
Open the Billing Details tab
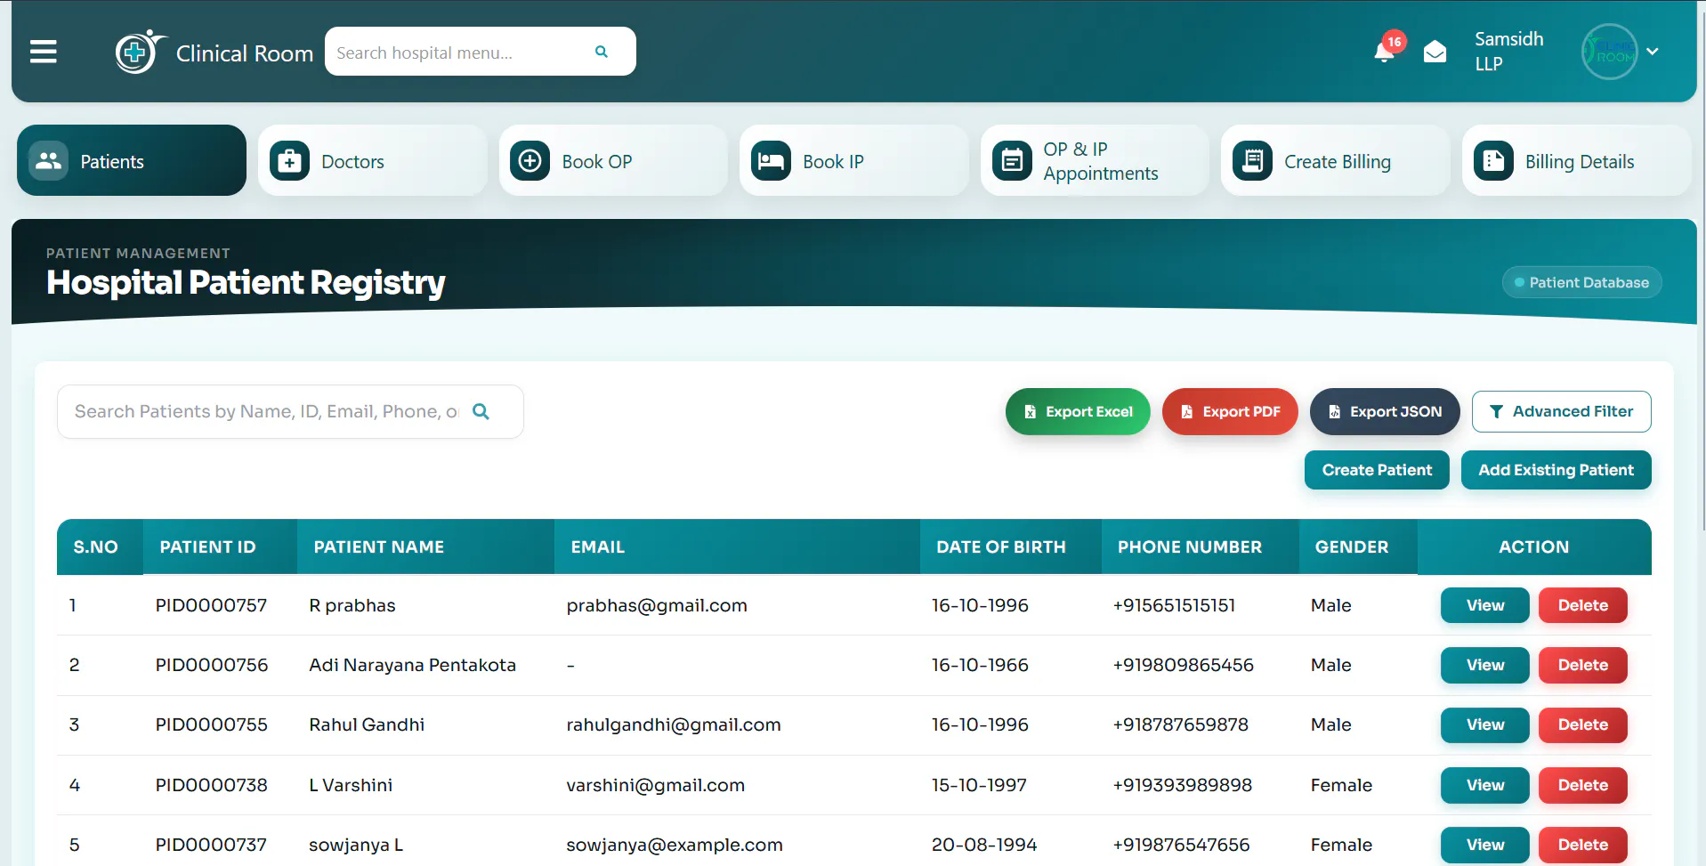pos(1576,160)
